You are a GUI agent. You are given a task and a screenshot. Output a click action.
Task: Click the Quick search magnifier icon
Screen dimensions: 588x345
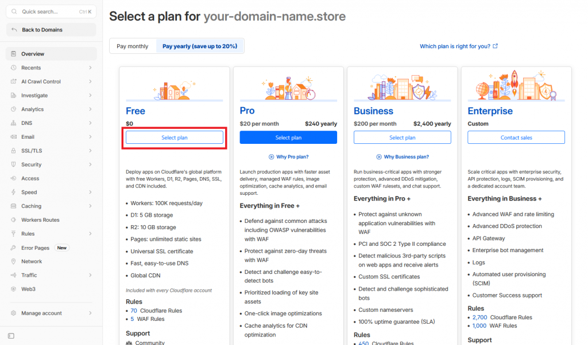point(14,11)
